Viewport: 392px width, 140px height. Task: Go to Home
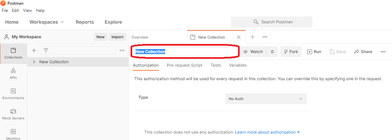pos(12,22)
